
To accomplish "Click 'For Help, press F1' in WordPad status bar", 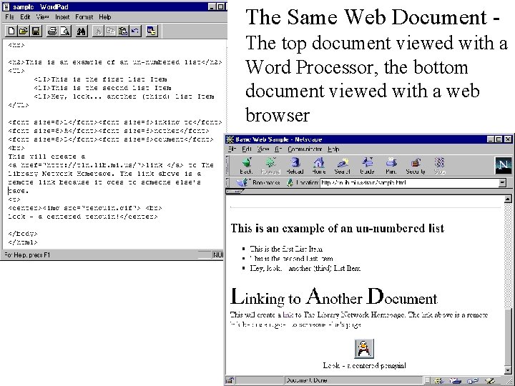I will pos(27,254).
